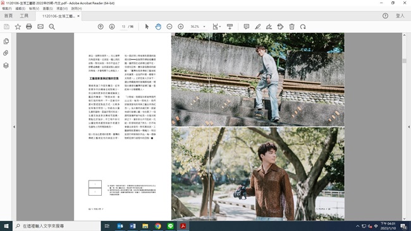Click the man on stairs photo

pyautogui.click(x=258, y=80)
